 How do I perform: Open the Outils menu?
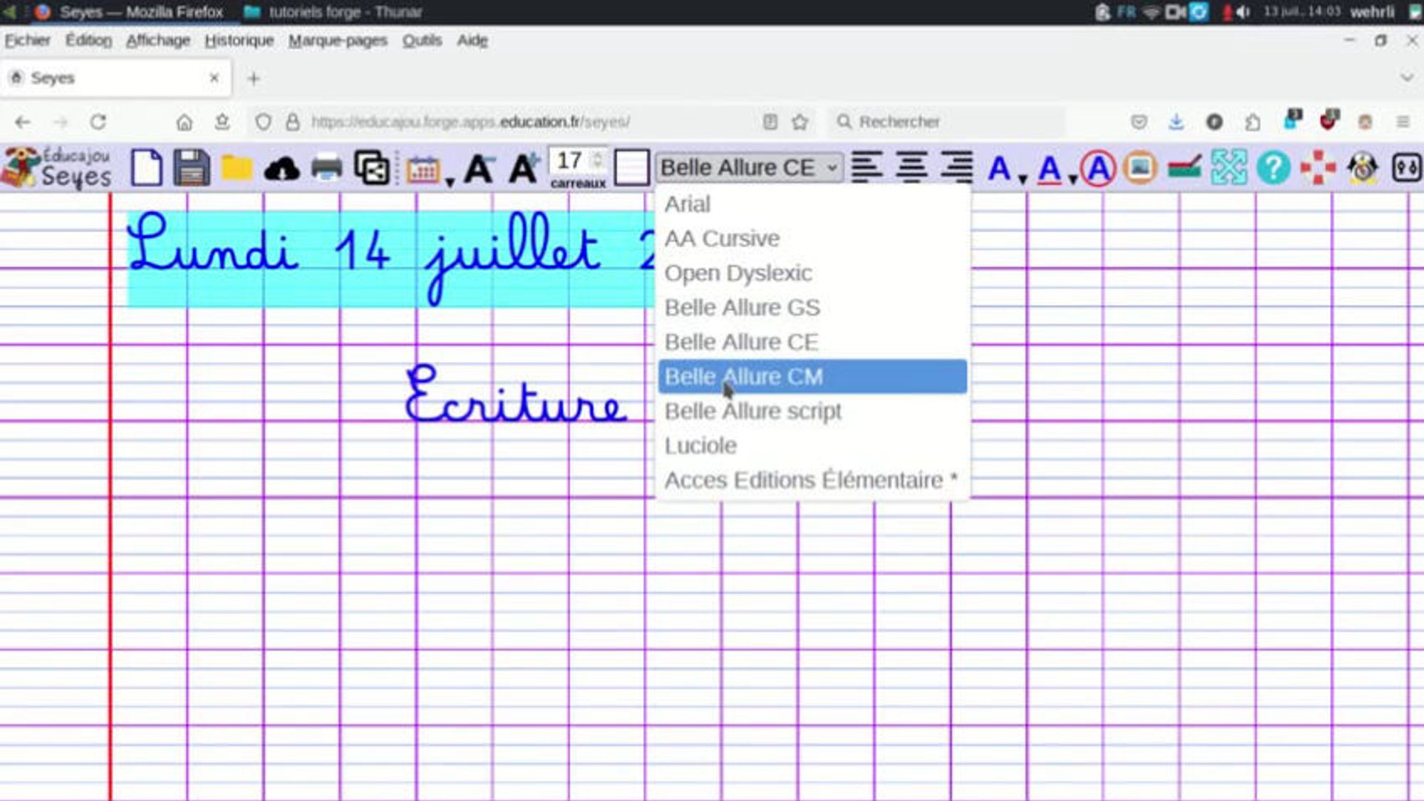pyautogui.click(x=422, y=40)
